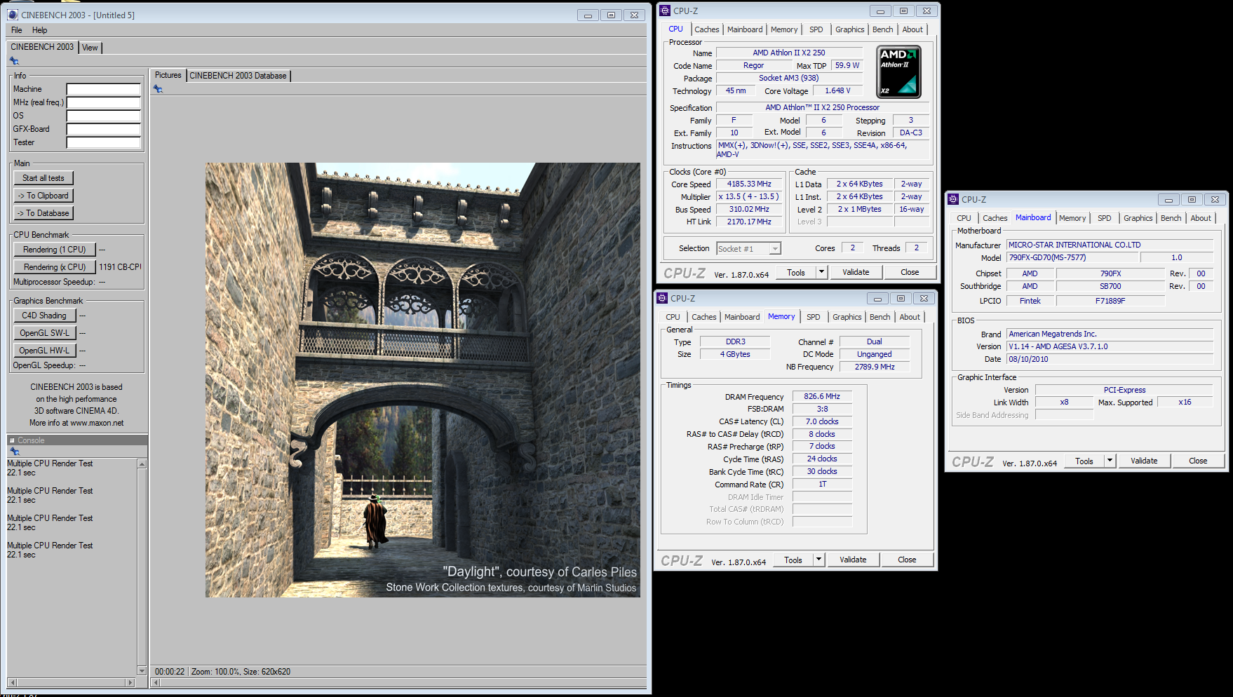The height and width of the screenshot is (697, 1233).
Task: Click the NB Frequency value 2789.9 MHz
Action: point(875,367)
